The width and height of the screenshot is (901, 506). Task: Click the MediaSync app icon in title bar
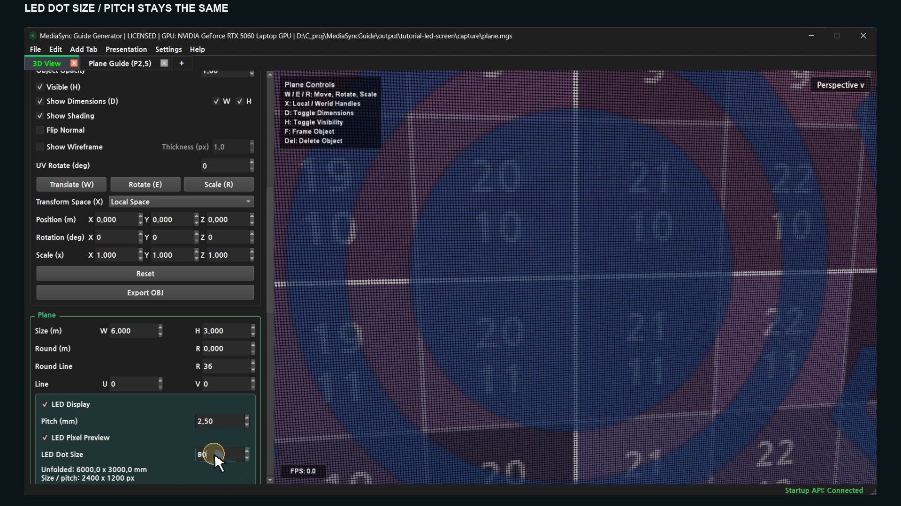(x=32, y=36)
